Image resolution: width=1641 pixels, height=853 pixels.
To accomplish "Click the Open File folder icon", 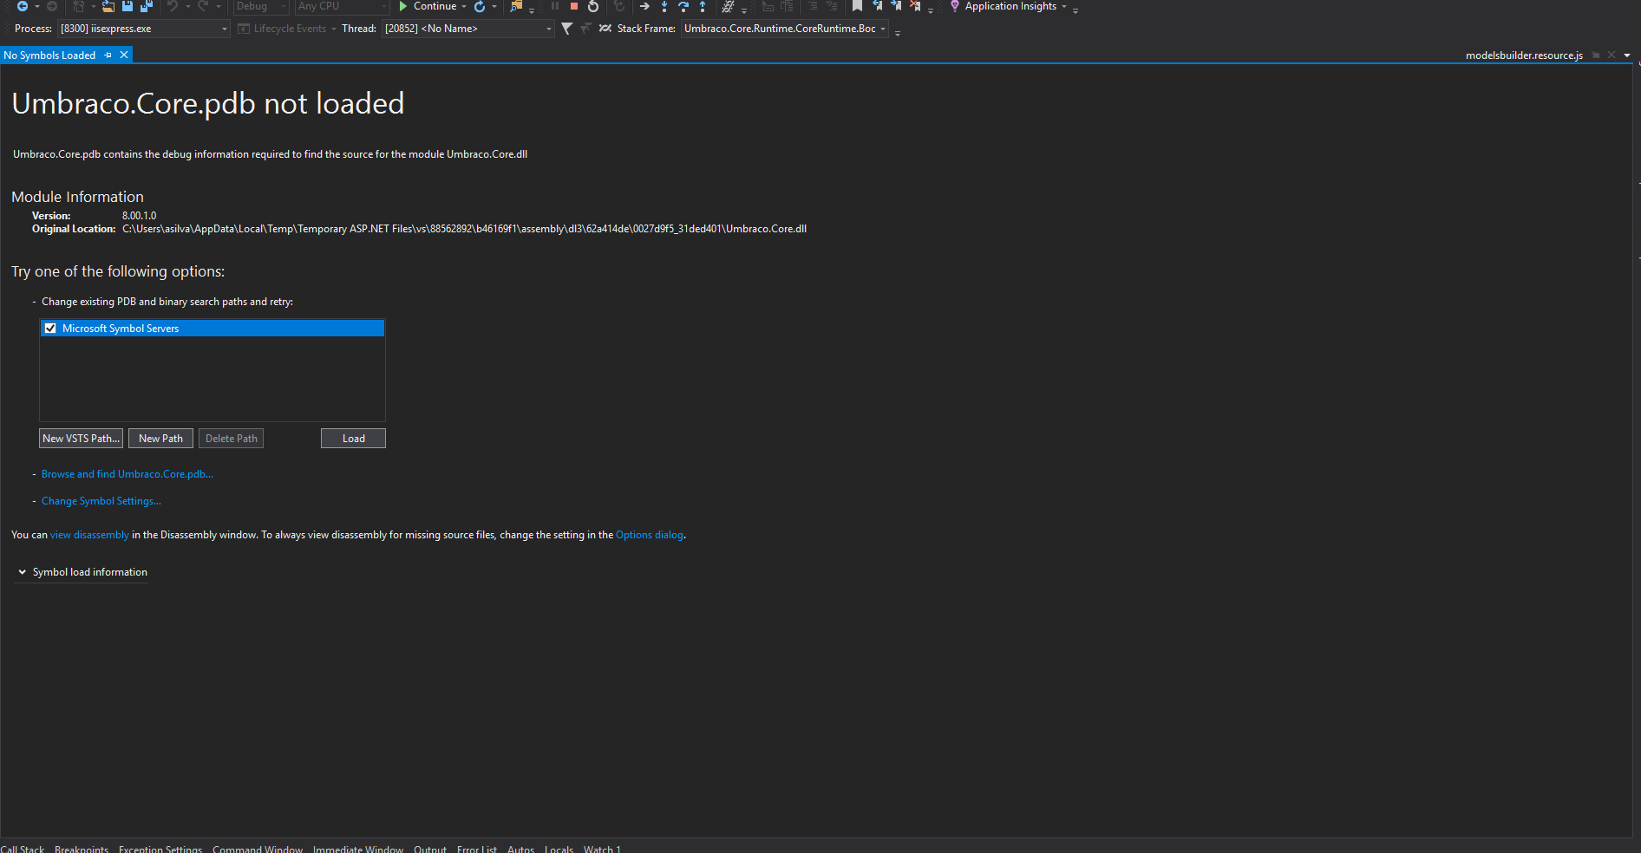I will tap(108, 6).
